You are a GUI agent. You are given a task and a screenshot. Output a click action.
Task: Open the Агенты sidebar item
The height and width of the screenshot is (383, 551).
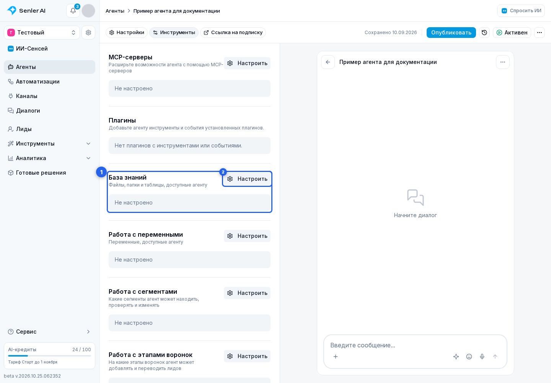(50, 67)
